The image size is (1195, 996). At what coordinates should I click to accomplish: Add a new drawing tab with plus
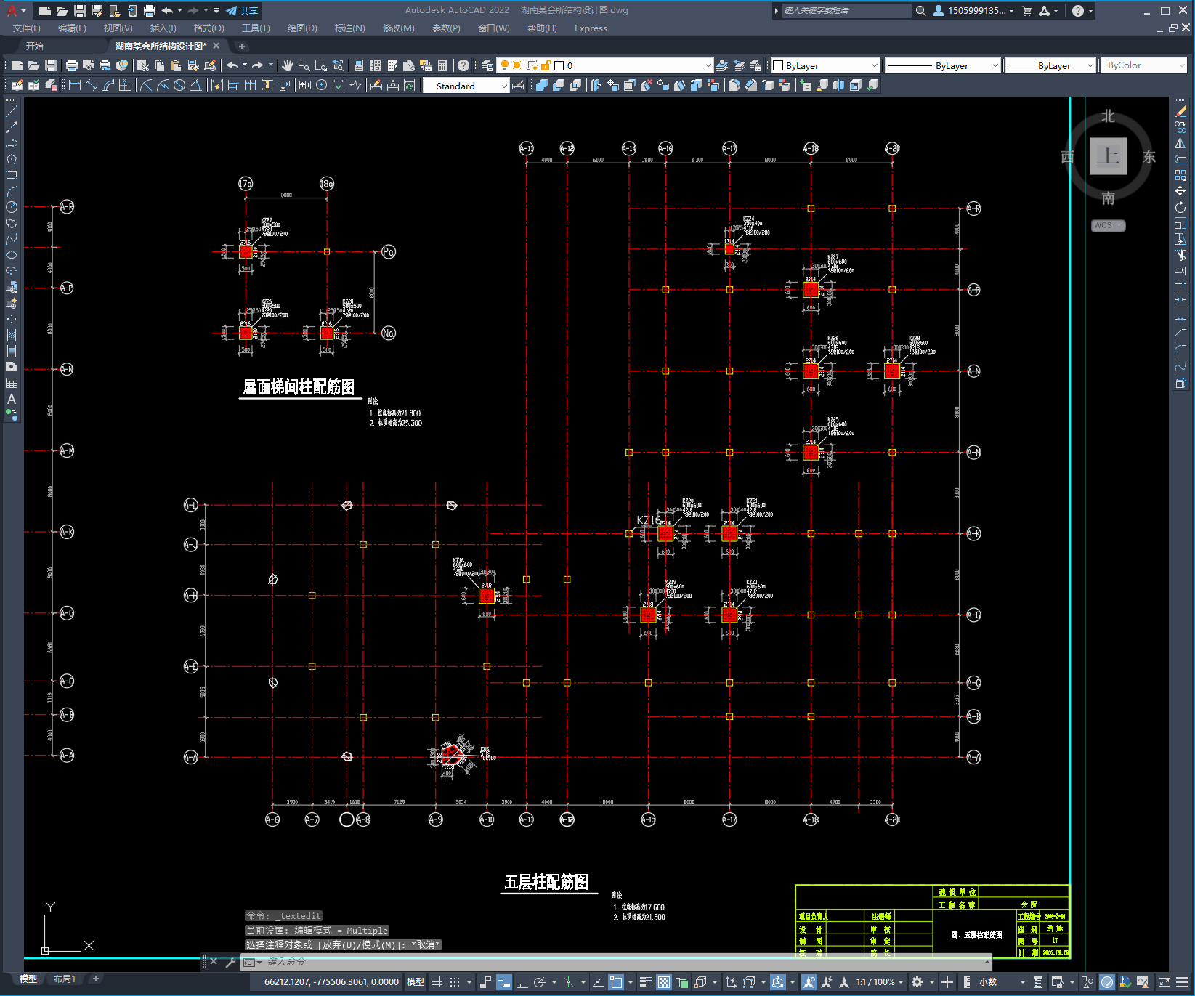click(x=242, y=46)
